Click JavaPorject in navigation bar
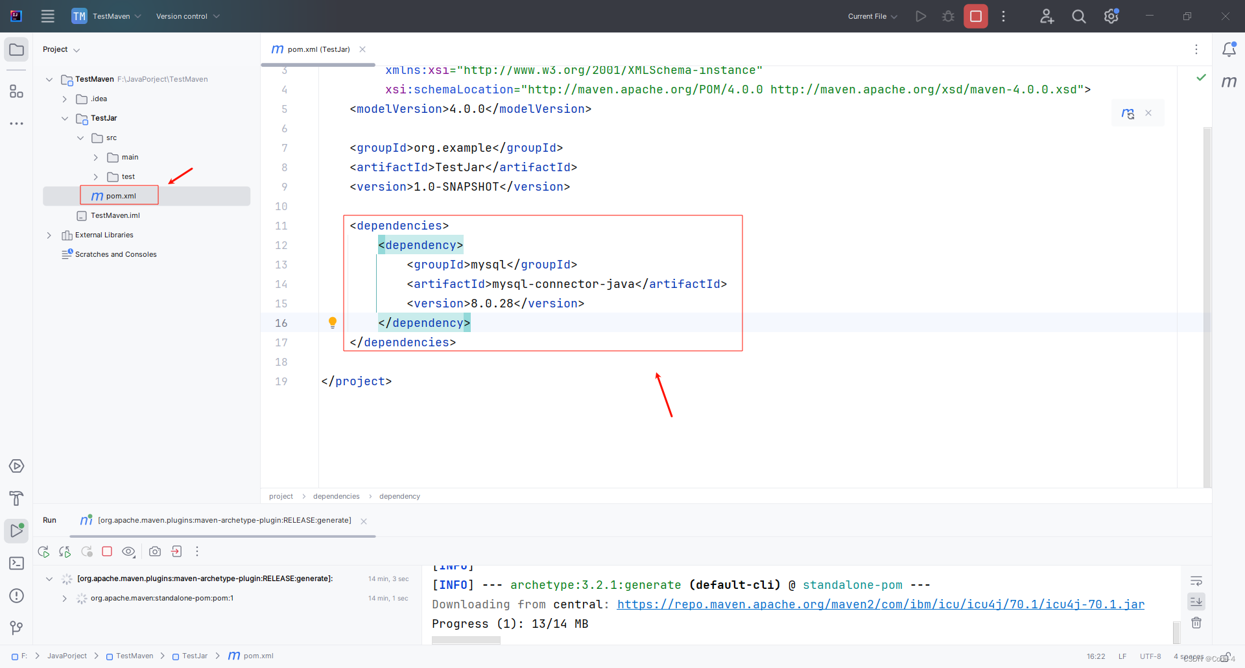This screenshot has width=1245, height=668. pos(67,656)
